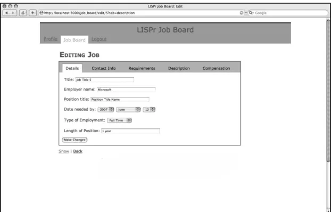
Task: Focus the Google search field
Action: click(288, 13)
